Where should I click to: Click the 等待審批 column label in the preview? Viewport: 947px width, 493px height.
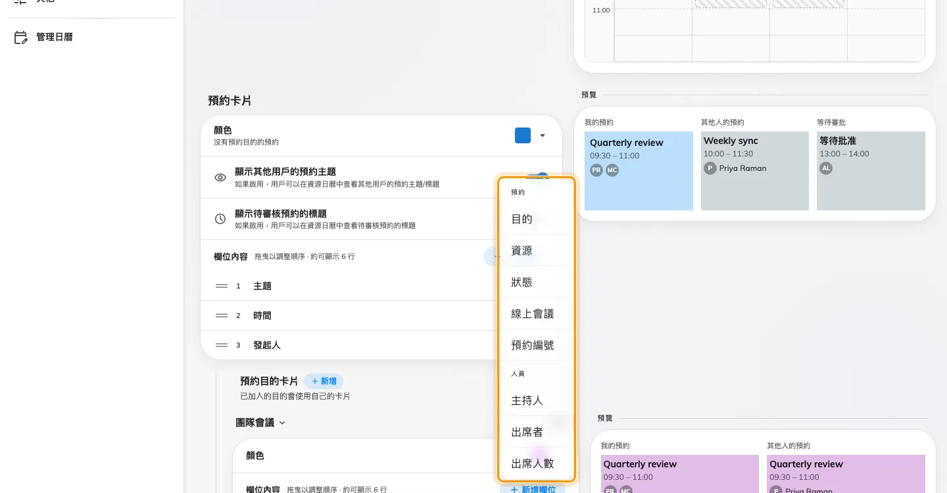click(x=831, y=122)
